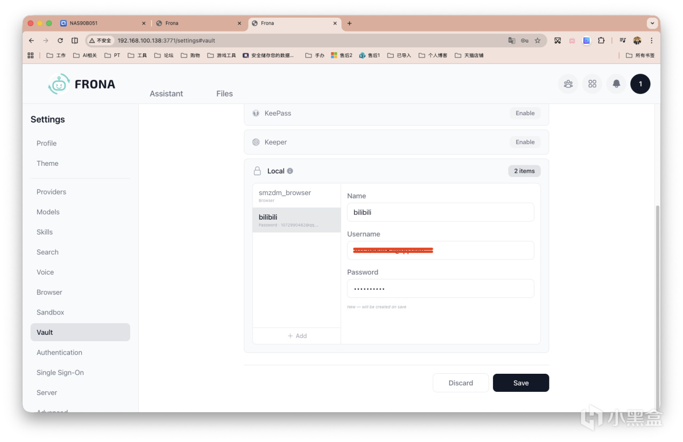Open the tab search dropdown arrow
This screenshot has width=683, height=442.
click(652, 23)
